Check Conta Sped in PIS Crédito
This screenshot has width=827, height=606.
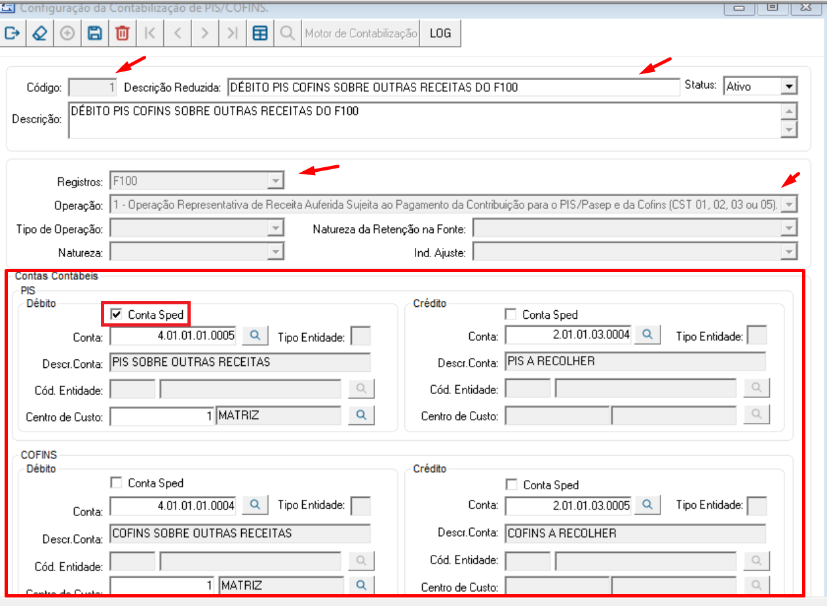click(511, 315)
